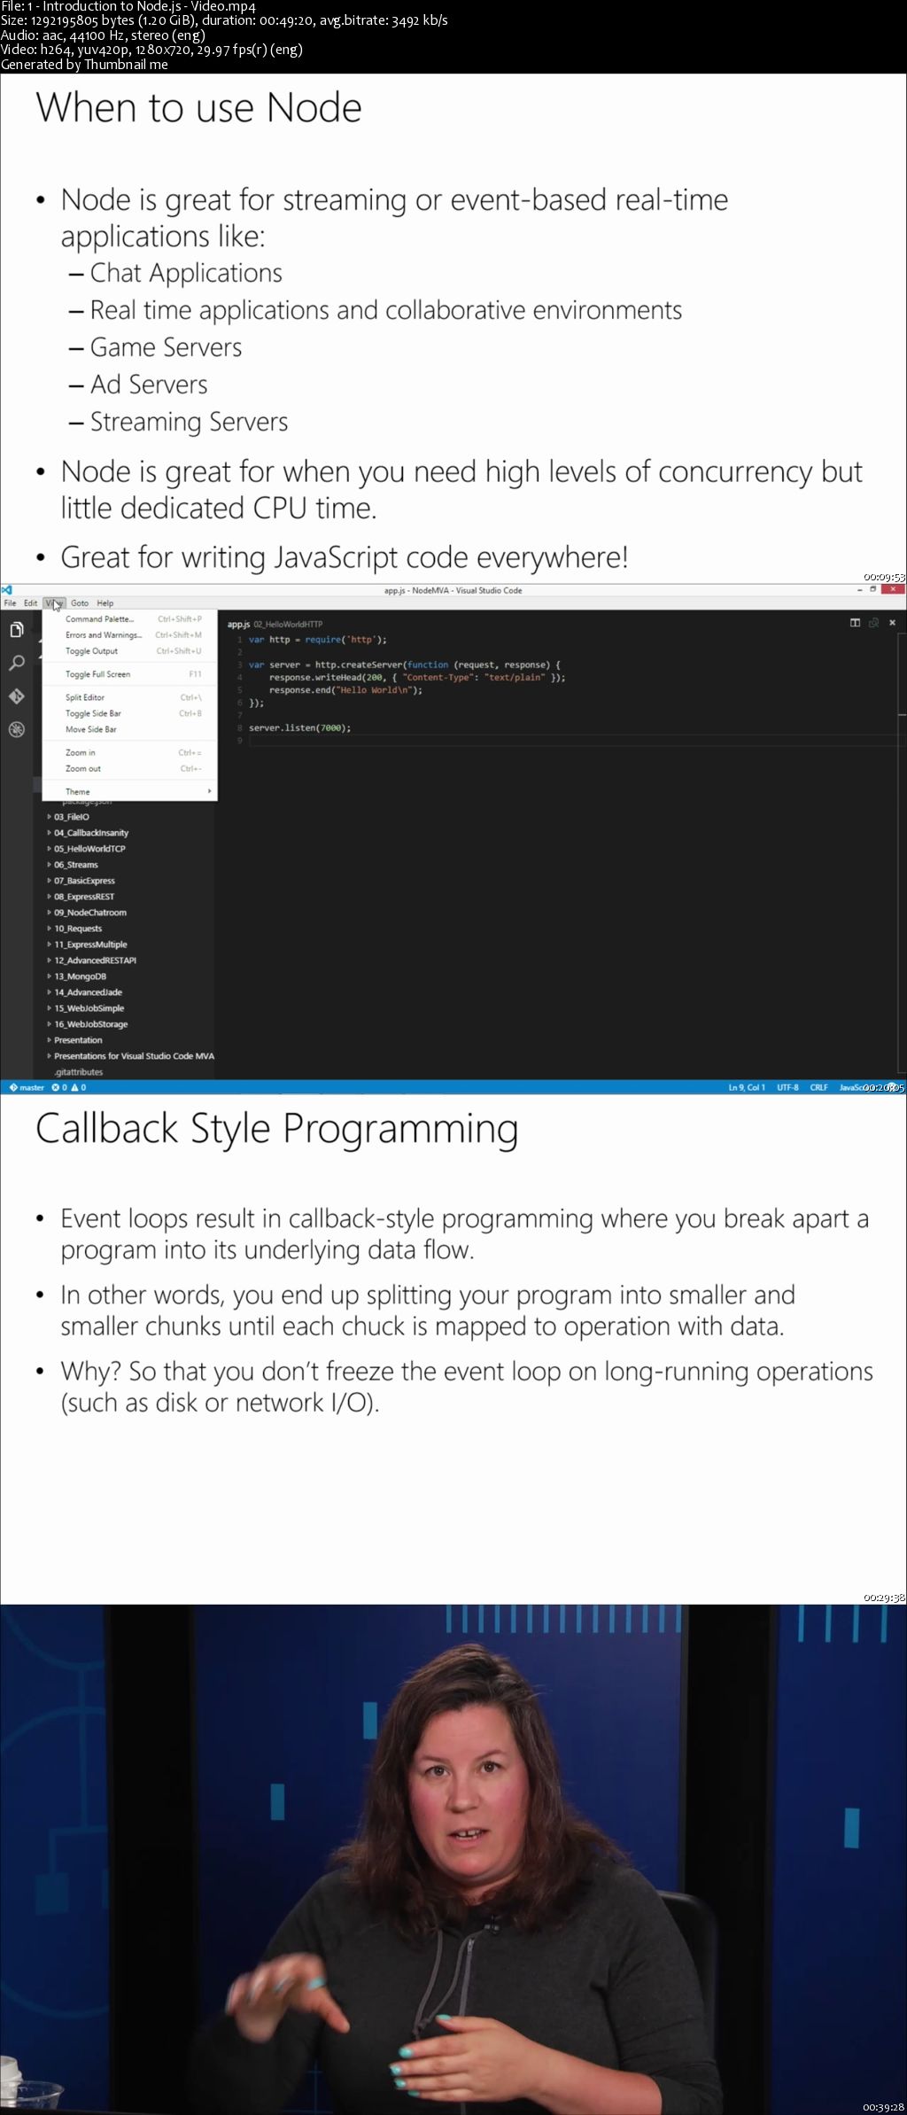The height and width of the screenshot is (2115, 907).
Task: Click code line 'server.listen(7000);'
Action: [299, 727]
